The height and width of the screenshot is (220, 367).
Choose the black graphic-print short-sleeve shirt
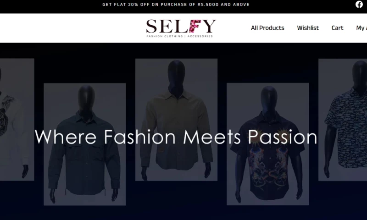click(268, 144)
